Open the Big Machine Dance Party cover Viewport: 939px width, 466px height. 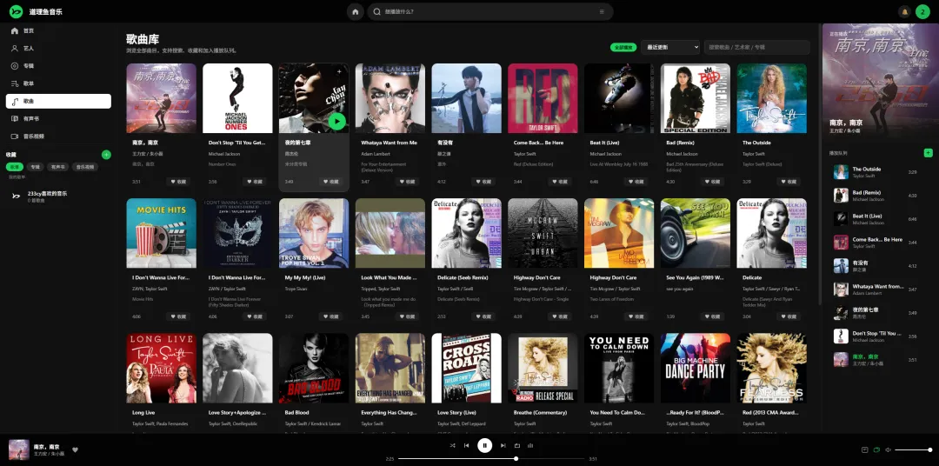(x=696, y=369)
